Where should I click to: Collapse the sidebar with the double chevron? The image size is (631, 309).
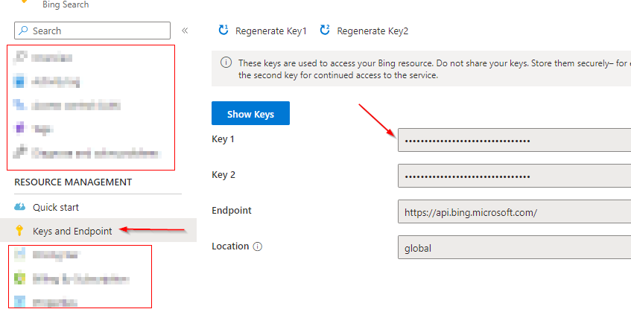pyautogui.click(x=185, y=31)
